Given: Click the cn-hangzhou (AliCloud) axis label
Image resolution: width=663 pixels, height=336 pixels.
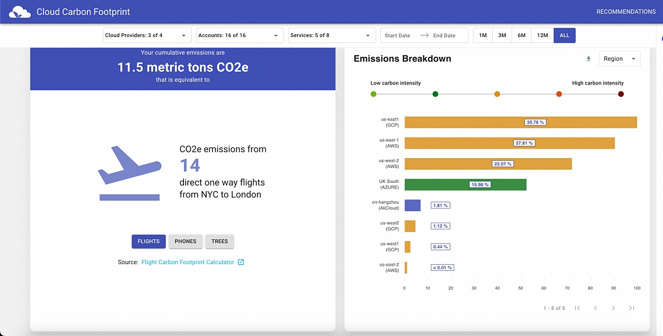Looking at the screenshot, I should (386, 206).
